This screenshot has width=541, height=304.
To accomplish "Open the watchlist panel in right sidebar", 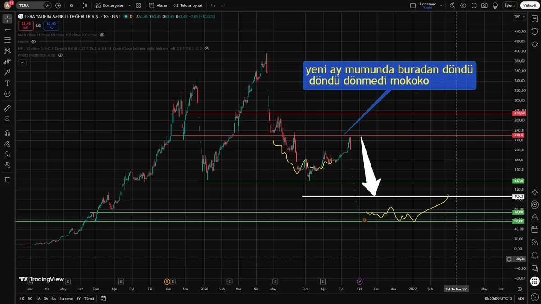I will [535, 19].
